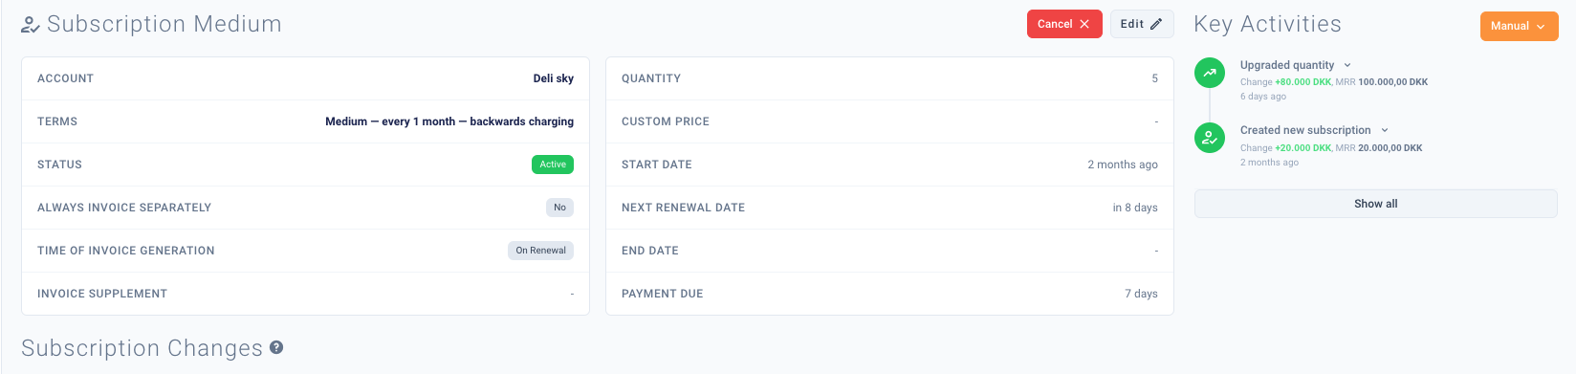Screen dimensions: 1576x374
Task: Click the Active status badge
Action: click(x=553, y=165)
